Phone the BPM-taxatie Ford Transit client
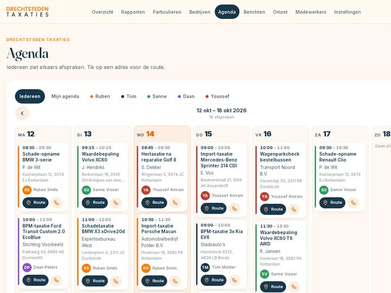This screenshot has height=293, width=391. click(x=56, y=280)
